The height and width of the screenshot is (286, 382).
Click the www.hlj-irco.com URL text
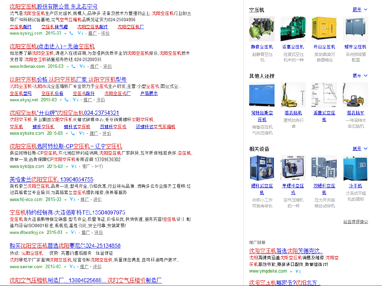point(26,200)
